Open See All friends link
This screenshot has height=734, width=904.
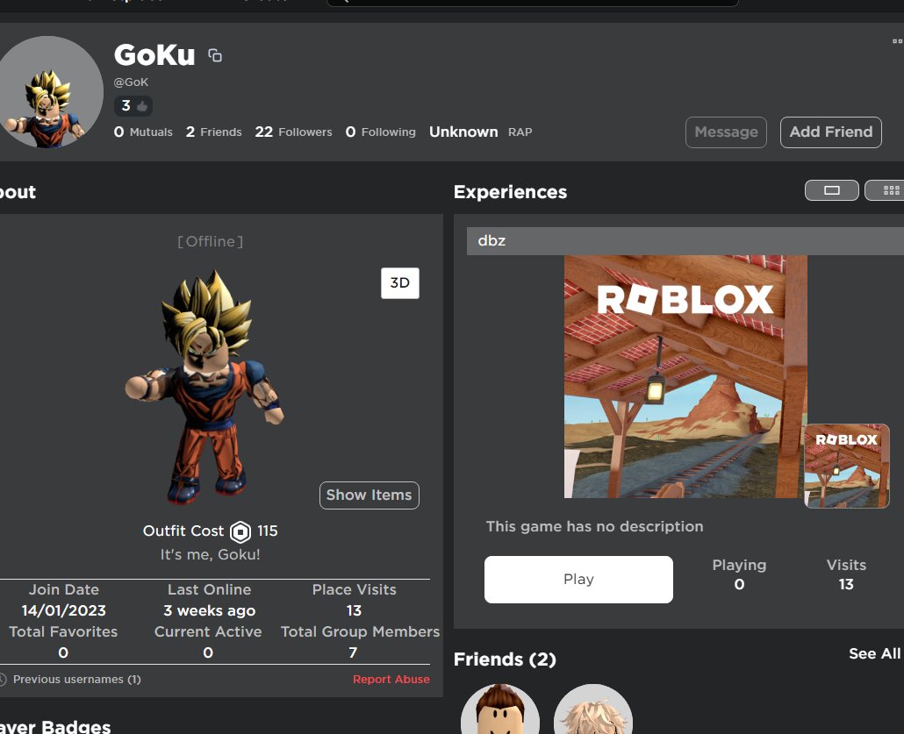pyautogui.click(x=874, y=653)
